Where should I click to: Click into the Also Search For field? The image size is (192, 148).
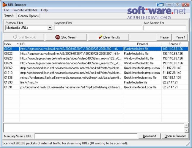pyautogui.click(x=165, y=28)
